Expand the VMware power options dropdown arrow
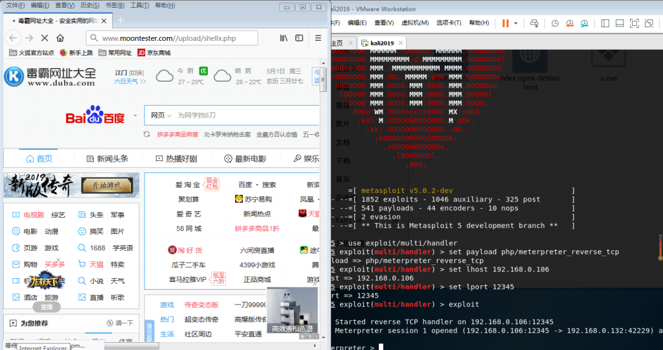The height and width of the screenshot is (350, 663). pyautogui.click(x=516, y=23)
